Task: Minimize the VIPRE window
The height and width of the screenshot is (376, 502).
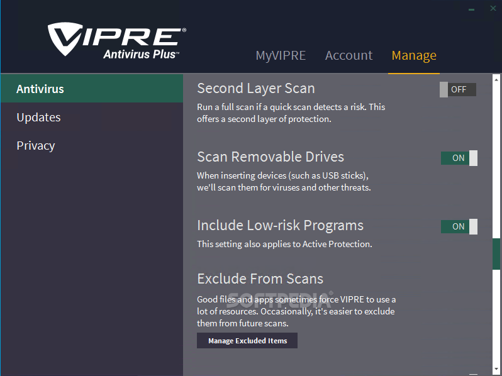Action: click(471, 9)
